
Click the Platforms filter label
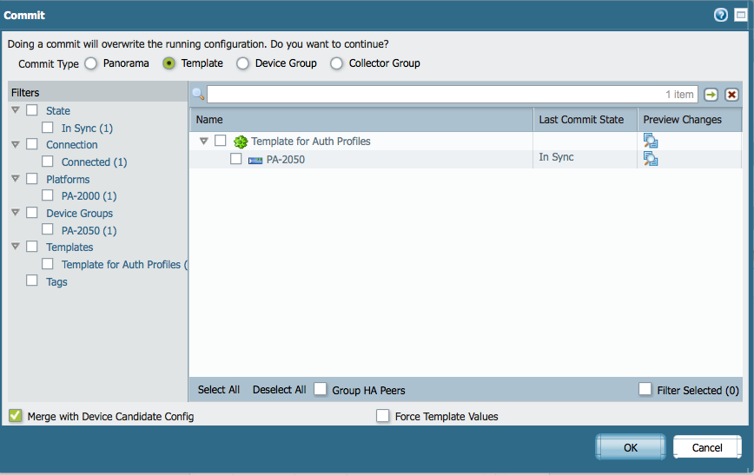click(x=68, y=180)
